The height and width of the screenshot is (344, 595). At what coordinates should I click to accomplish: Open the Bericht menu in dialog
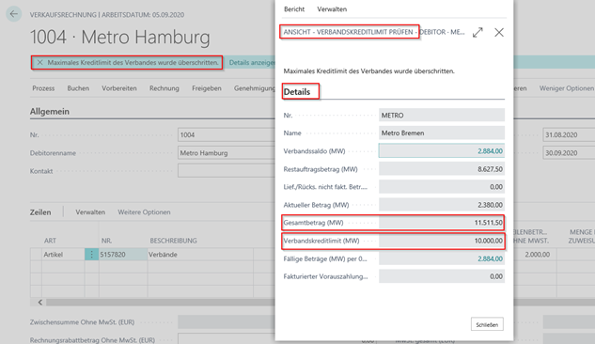(x=294, y=9)
